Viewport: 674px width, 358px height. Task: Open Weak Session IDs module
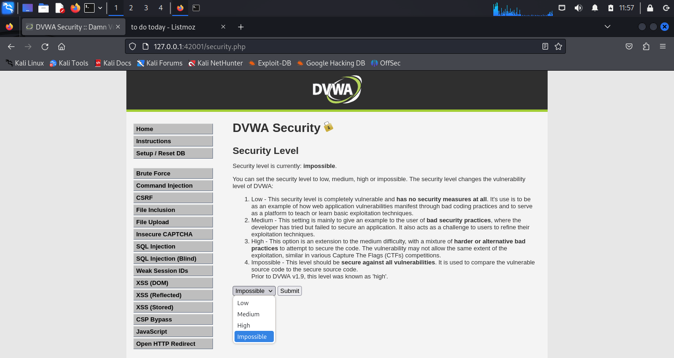[173, 271]
